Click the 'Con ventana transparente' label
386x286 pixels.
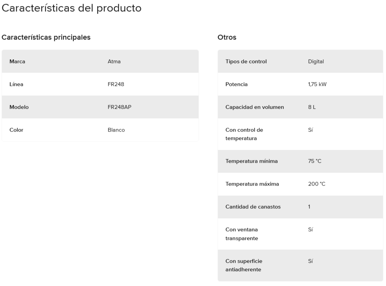[242, 234]
